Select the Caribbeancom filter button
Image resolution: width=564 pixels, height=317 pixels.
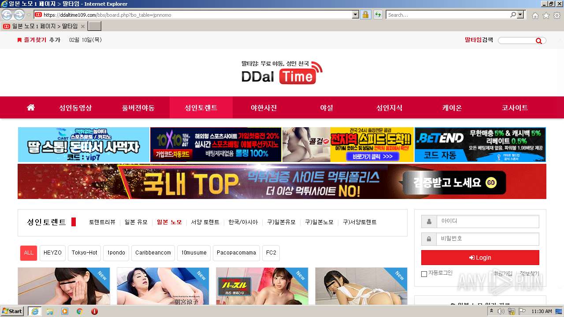[x=153, y=253]
